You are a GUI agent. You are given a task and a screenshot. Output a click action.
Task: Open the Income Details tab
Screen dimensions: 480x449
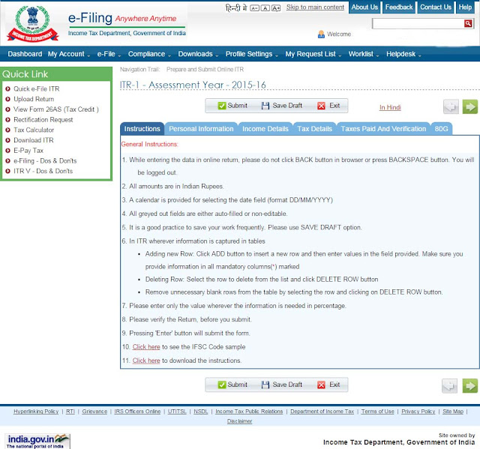[x=265, y=129]
